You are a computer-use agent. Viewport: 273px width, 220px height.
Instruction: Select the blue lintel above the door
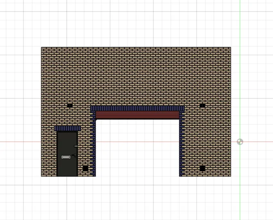coord(67,128)
